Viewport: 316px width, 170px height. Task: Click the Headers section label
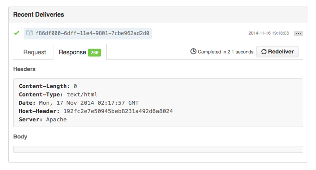click(25, 69)
